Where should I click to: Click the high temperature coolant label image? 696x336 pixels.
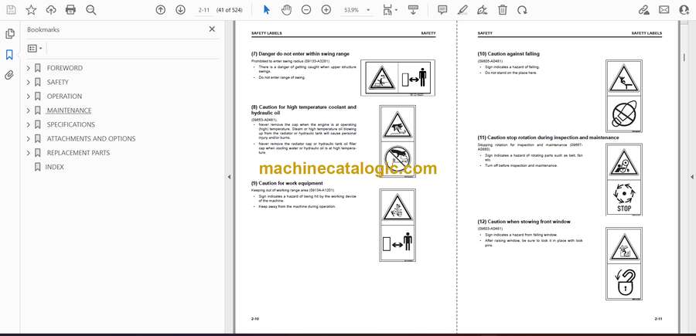[397, 141]
